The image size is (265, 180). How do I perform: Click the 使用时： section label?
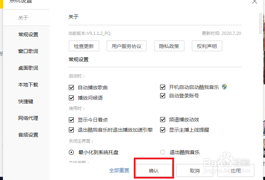[77, 108]
